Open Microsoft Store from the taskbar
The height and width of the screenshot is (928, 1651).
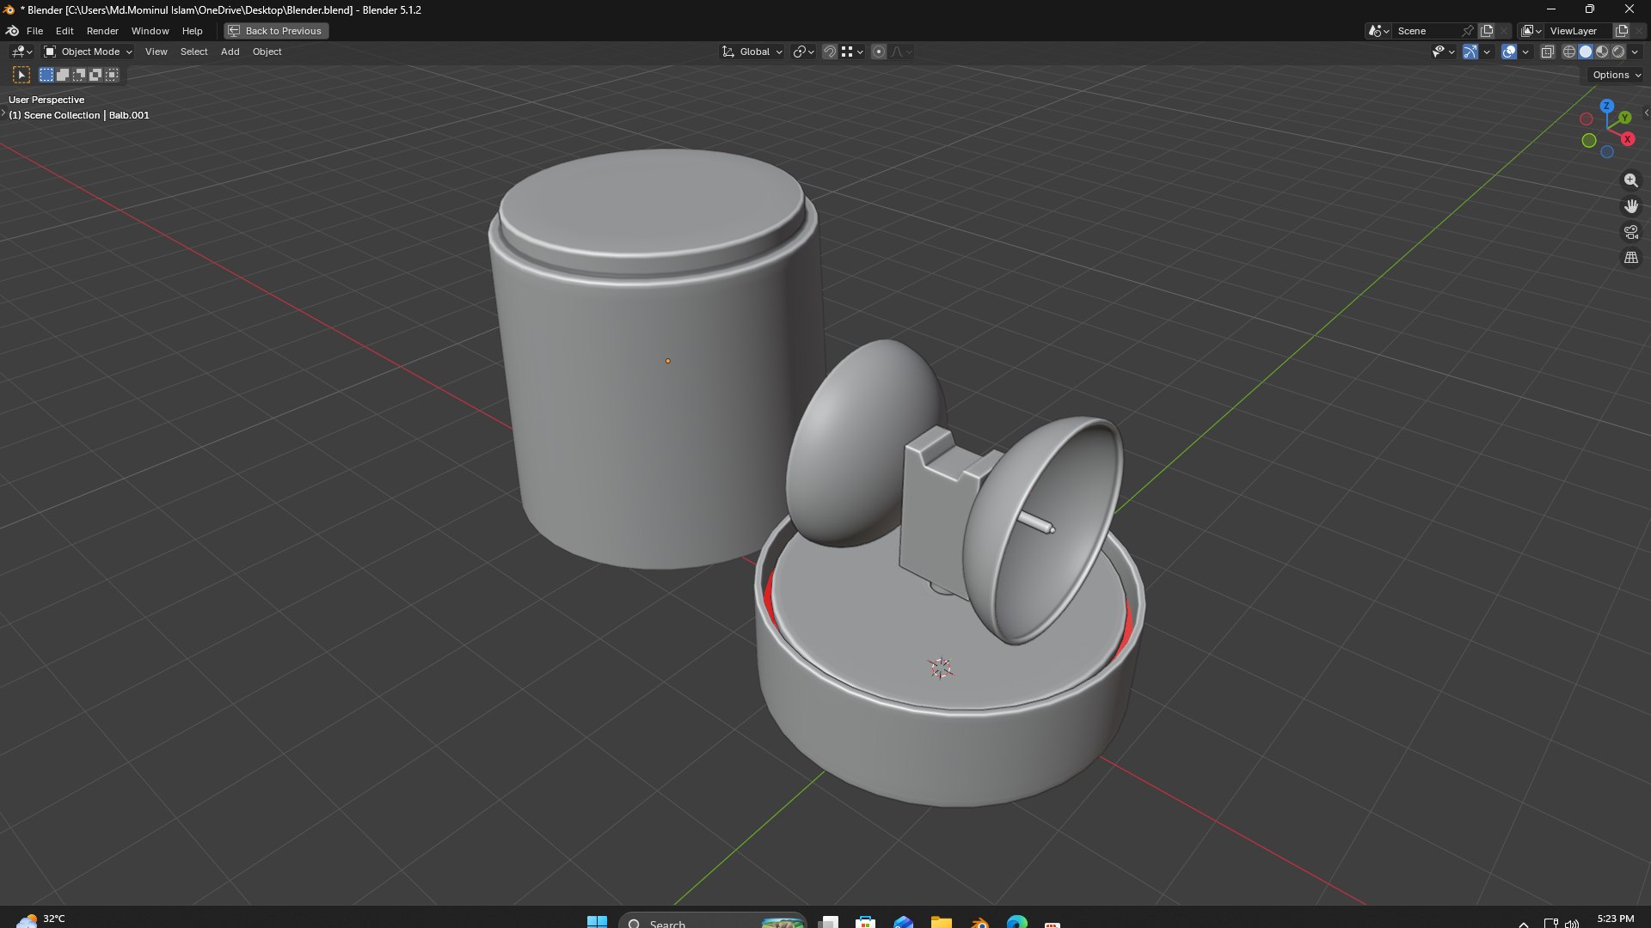[866, 923]
